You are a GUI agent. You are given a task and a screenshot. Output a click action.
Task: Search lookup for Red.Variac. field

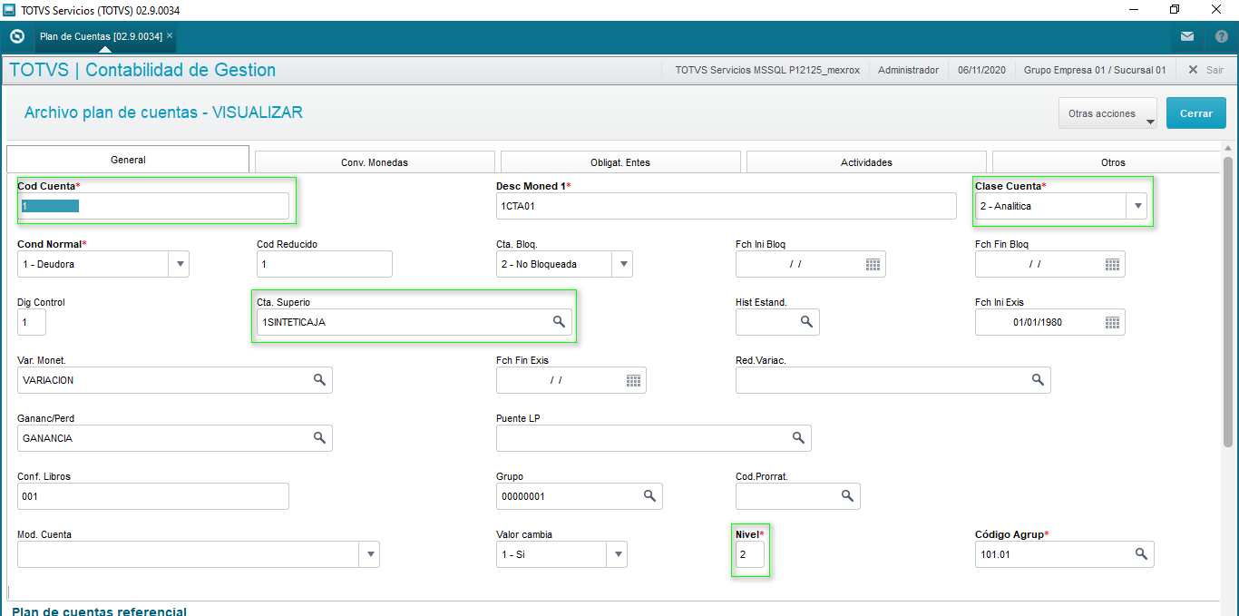pos(1038,380)
